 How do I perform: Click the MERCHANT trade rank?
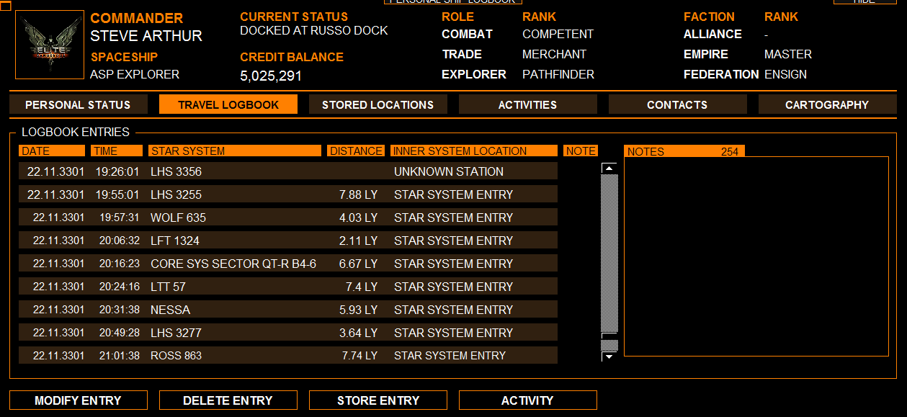(x=555, y=54)
